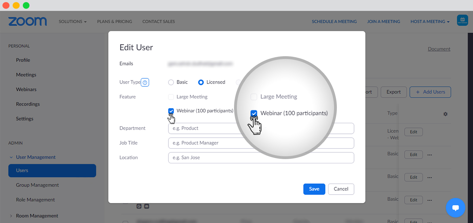Click the Zoom logo in the header
Screen dimensions: 473x223
coord(28,21)
